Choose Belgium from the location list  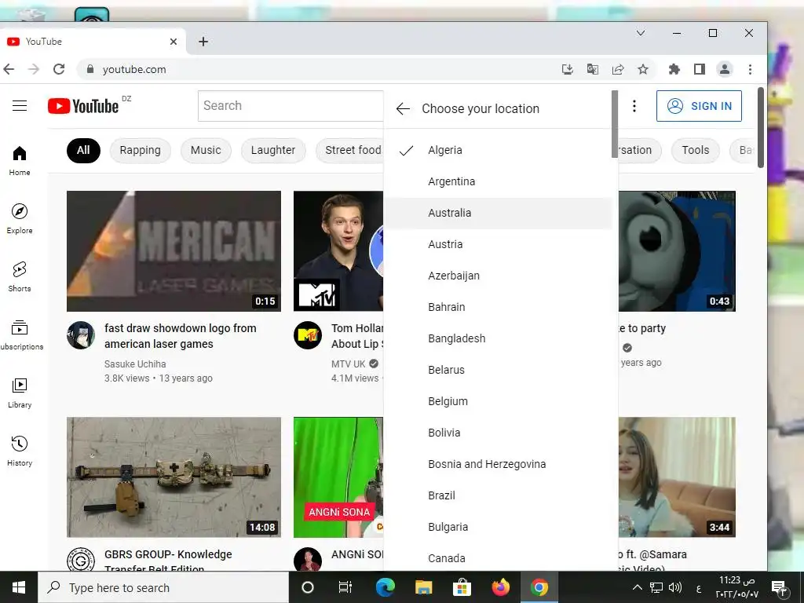(498, 401)
